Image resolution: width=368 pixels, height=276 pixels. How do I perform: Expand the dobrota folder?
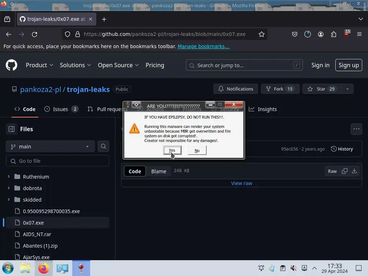click(x=9, y=188)
